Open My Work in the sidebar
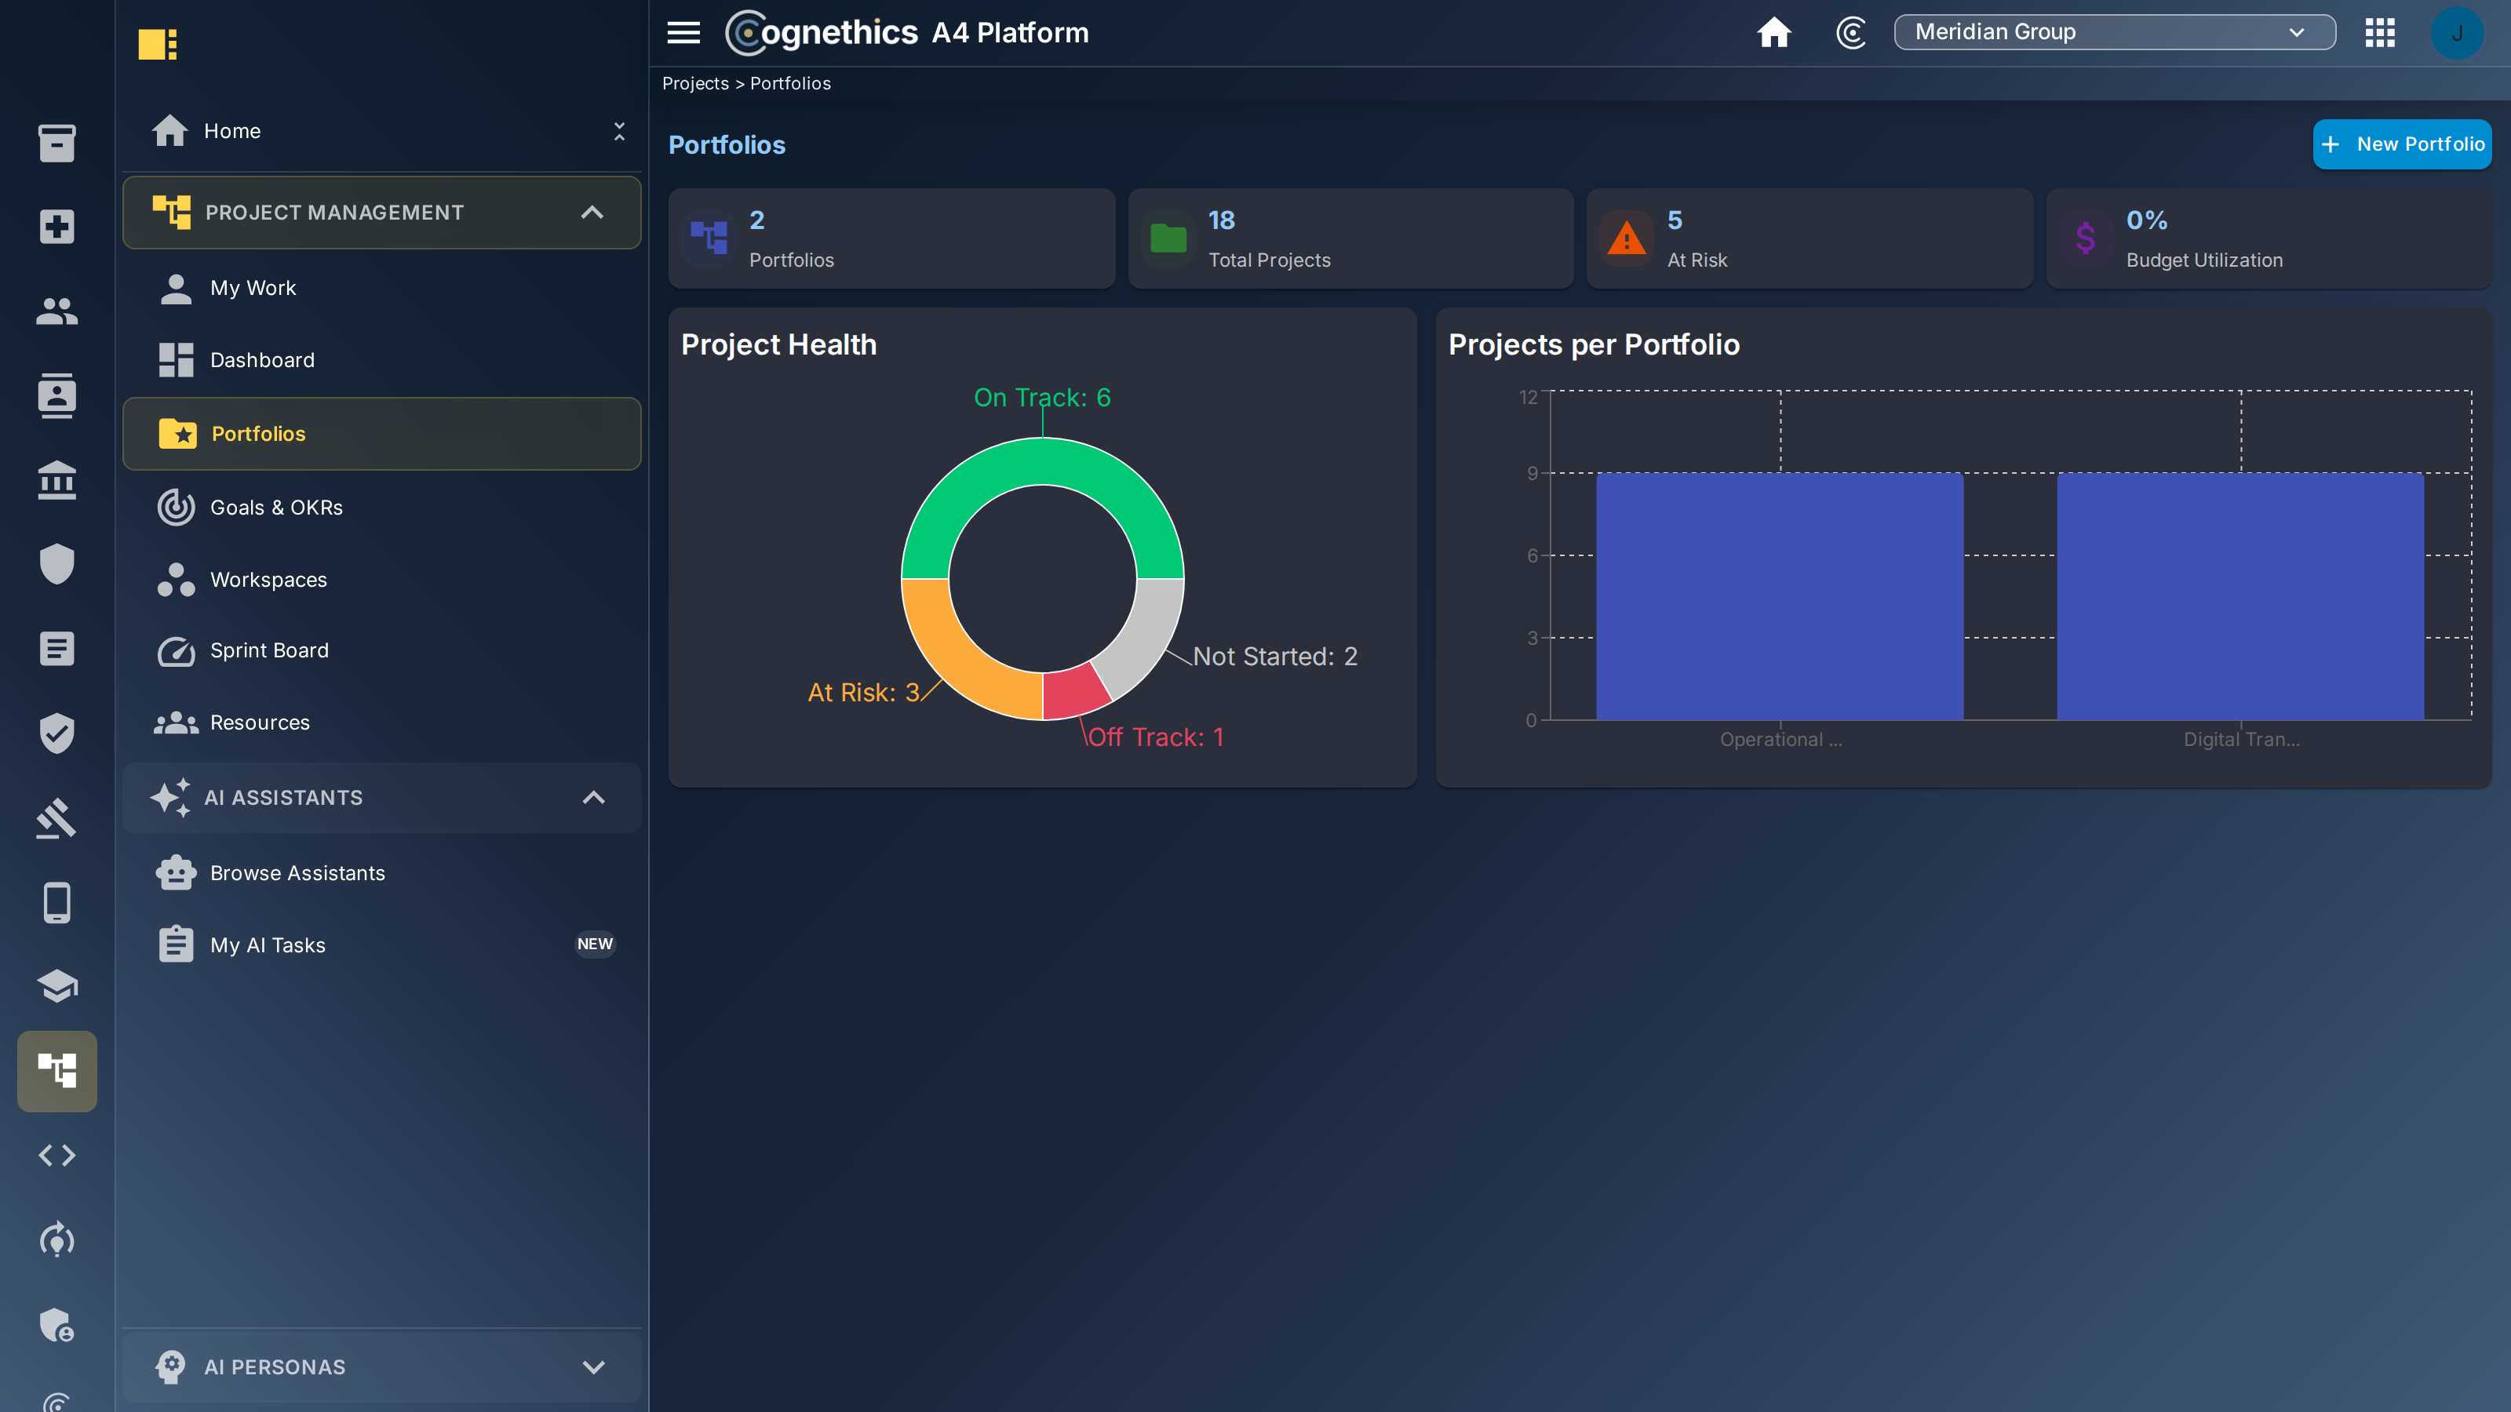This screenshot has width=2511, height=1412. point(381,287)
